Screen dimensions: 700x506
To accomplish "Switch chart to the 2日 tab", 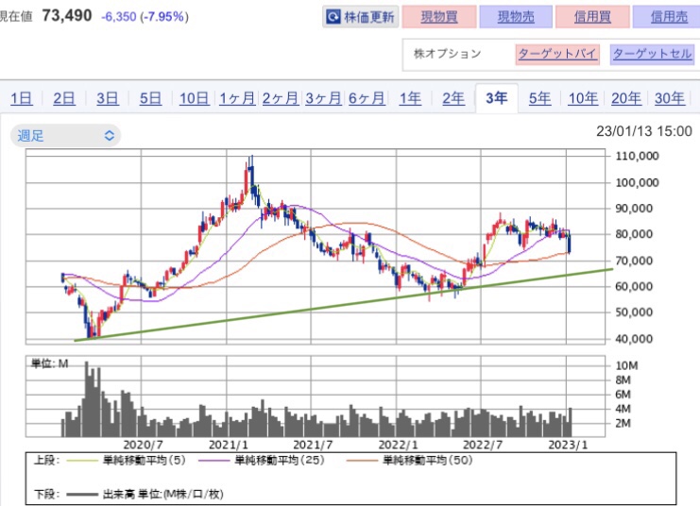I will point(64,98).
